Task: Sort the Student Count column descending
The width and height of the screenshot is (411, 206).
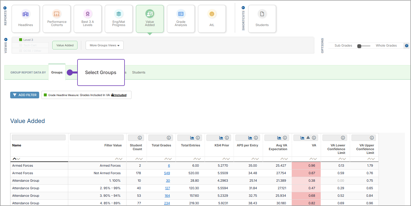Action: (141, 159)
